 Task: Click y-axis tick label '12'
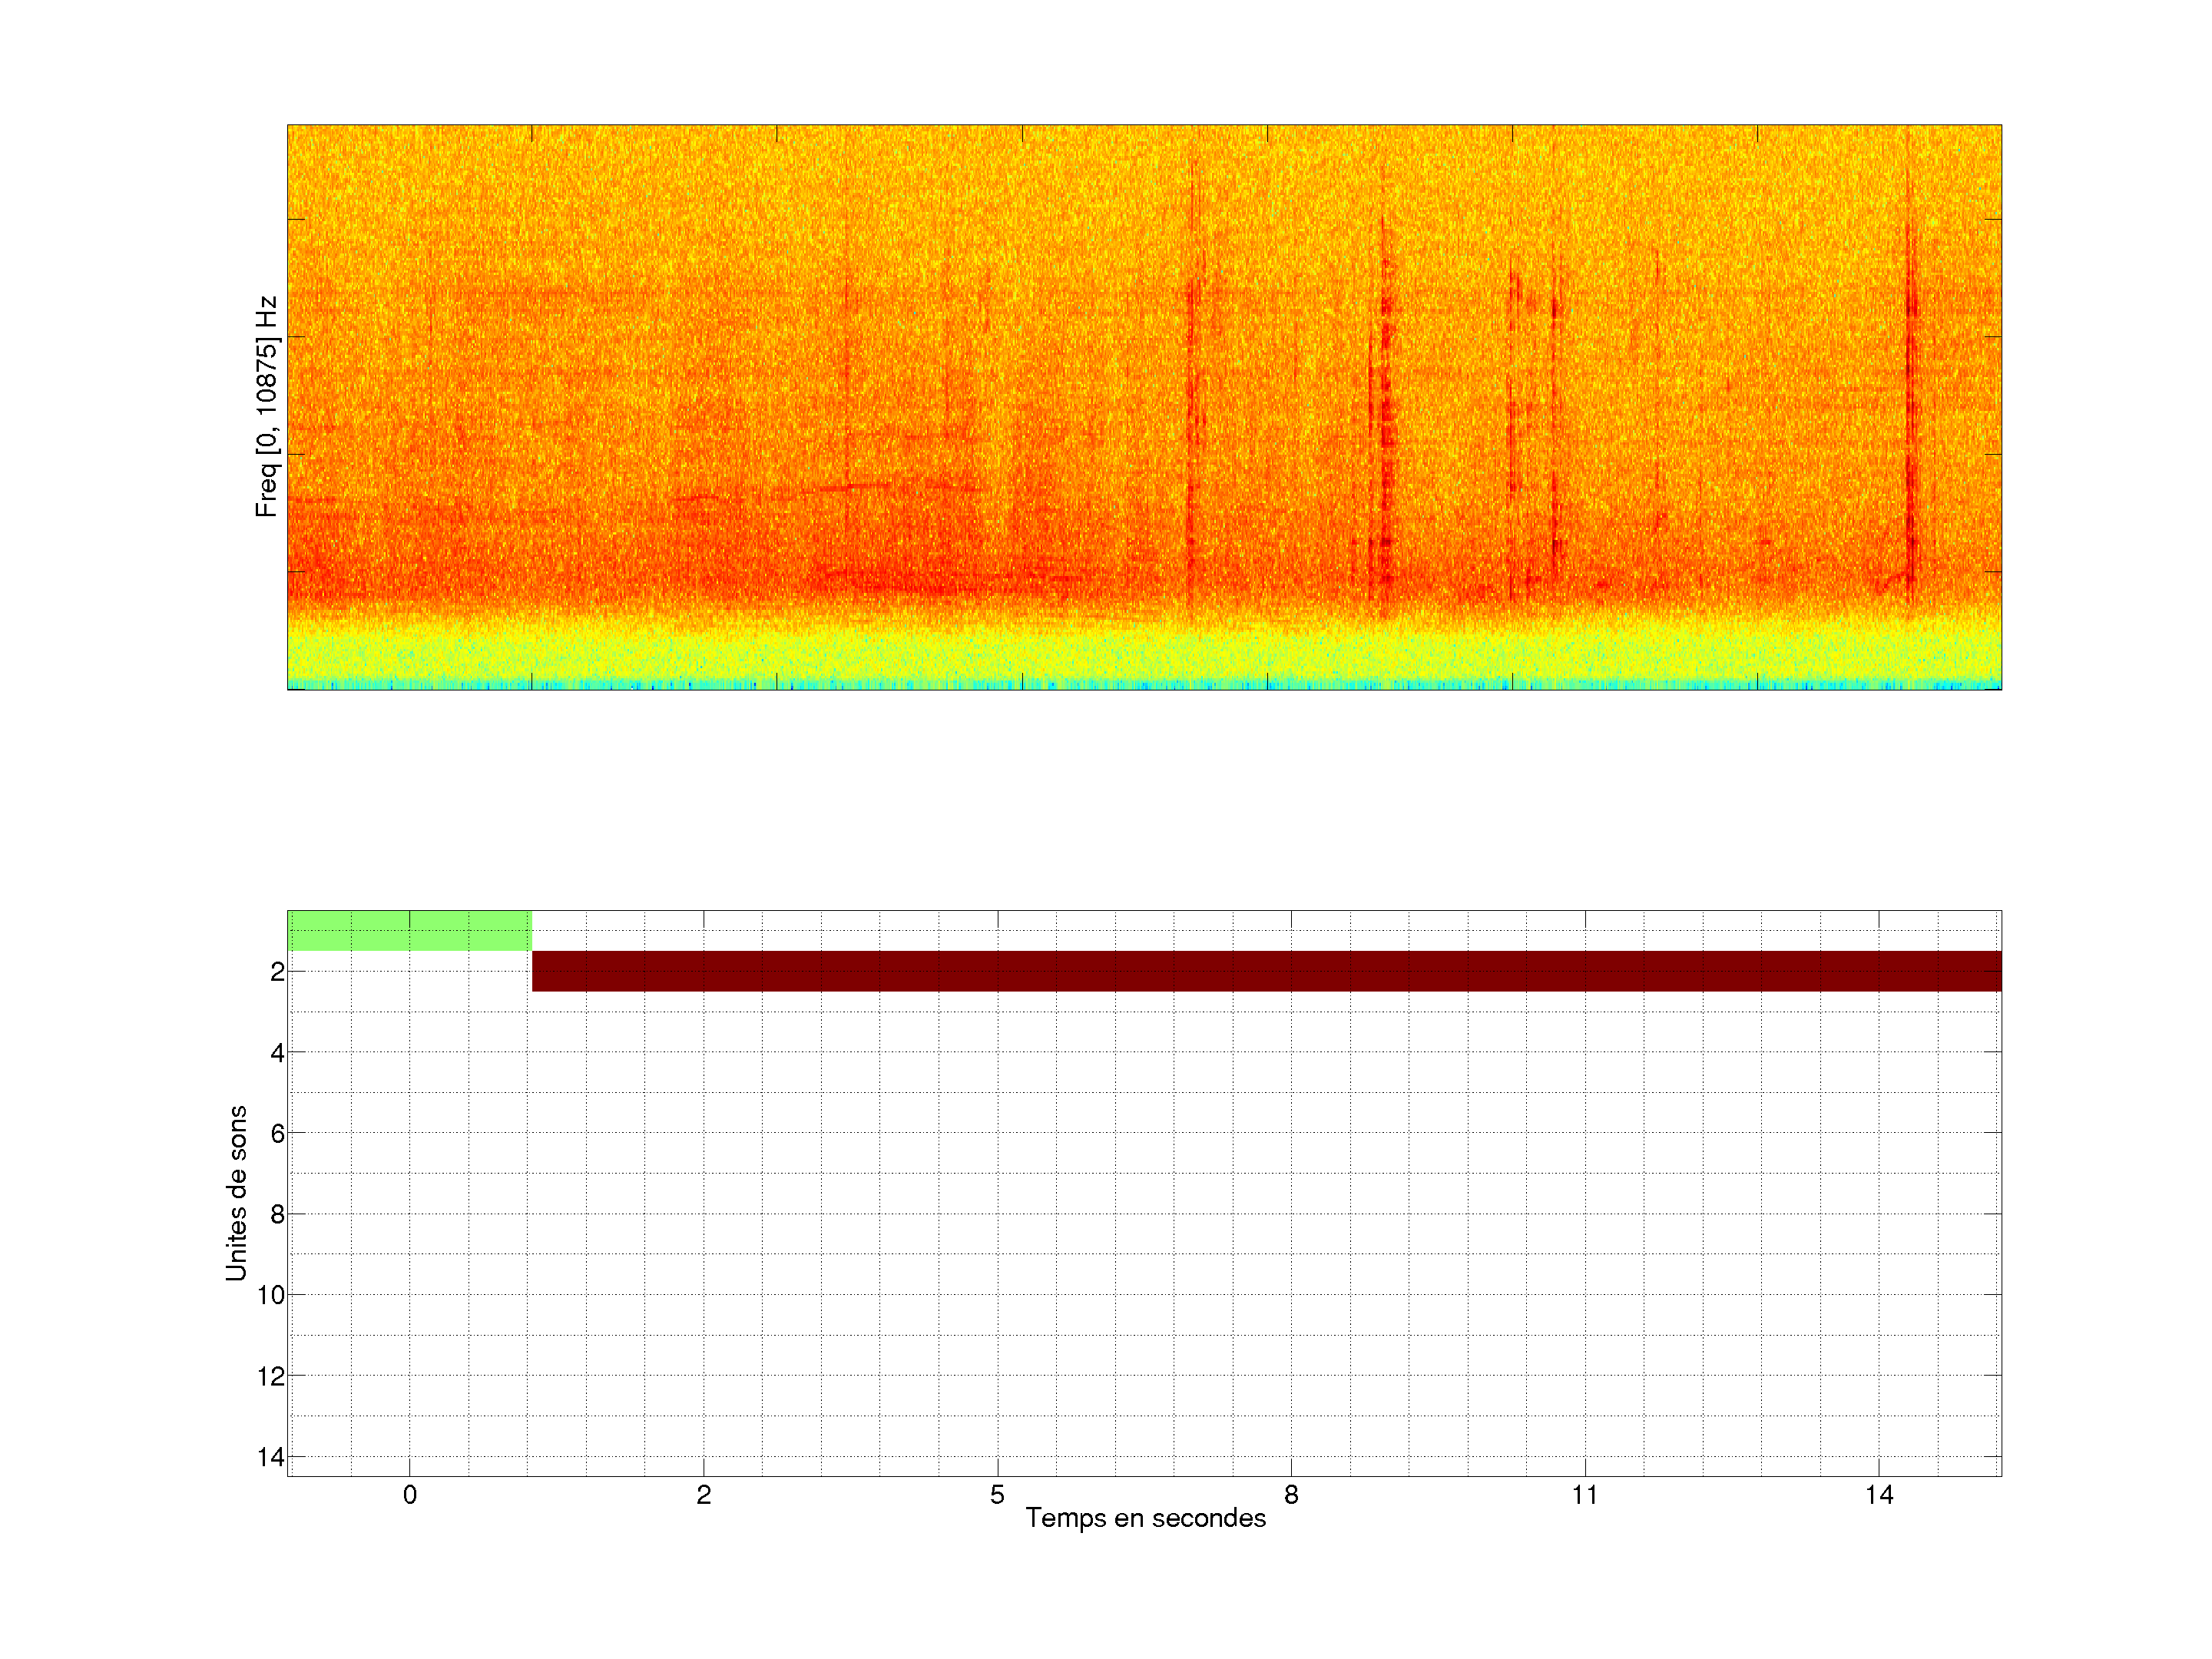(271, 1376)
